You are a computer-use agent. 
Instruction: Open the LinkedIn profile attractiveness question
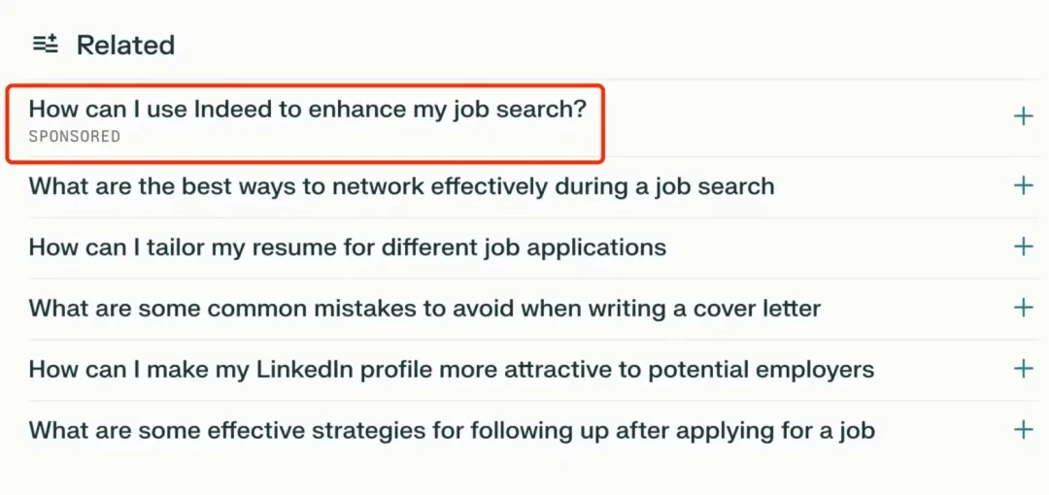point(451,370)
